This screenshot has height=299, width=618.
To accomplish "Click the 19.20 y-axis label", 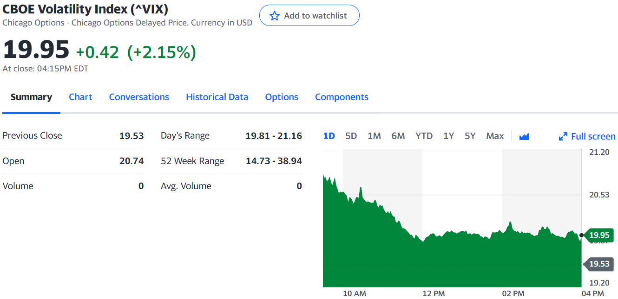I will (x=599, y=283).
